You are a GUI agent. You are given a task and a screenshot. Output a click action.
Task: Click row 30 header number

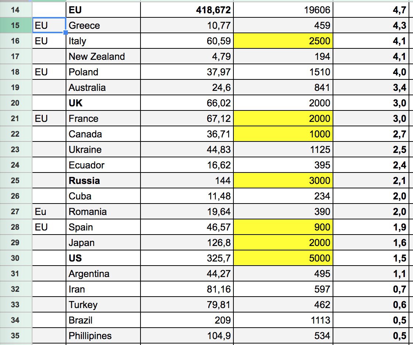(x=15, y=258)
